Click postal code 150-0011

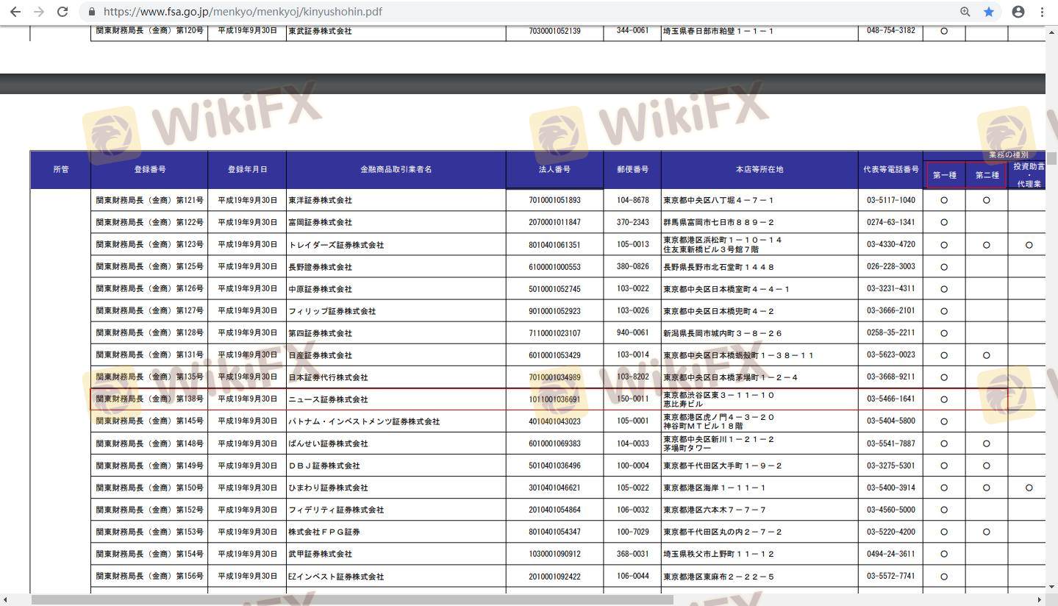(x=632, y=399)
